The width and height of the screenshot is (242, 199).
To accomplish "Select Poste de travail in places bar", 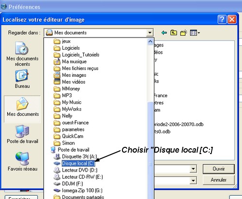I will [22, 134].
